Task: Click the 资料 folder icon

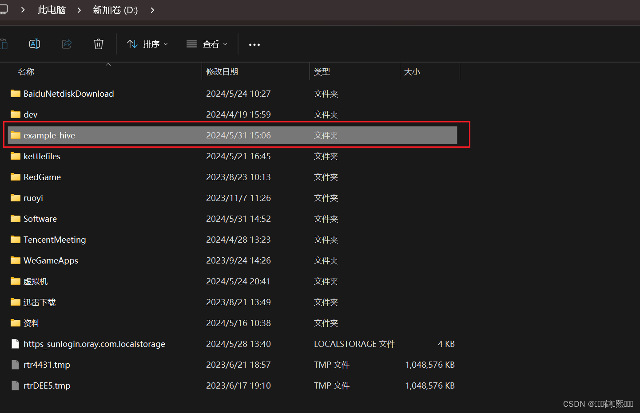Action: click(x=16, y=323)
